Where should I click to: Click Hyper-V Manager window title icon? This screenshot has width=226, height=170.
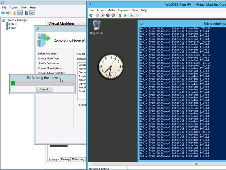[x=2, y=3]
